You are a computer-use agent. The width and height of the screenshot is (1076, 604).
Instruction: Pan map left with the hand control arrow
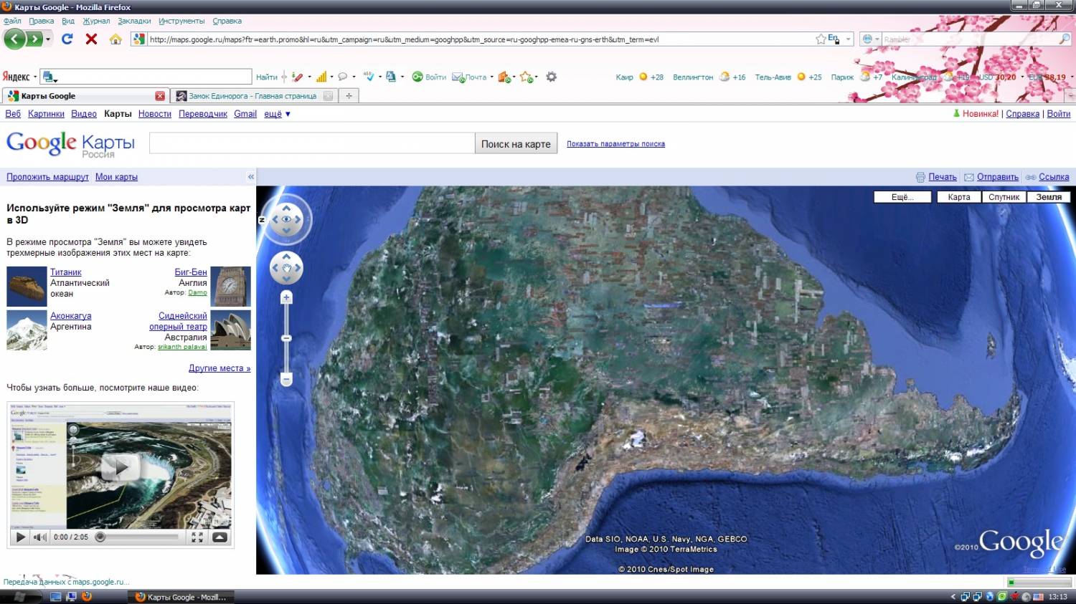pyautogui.click(x=275, y=268)
